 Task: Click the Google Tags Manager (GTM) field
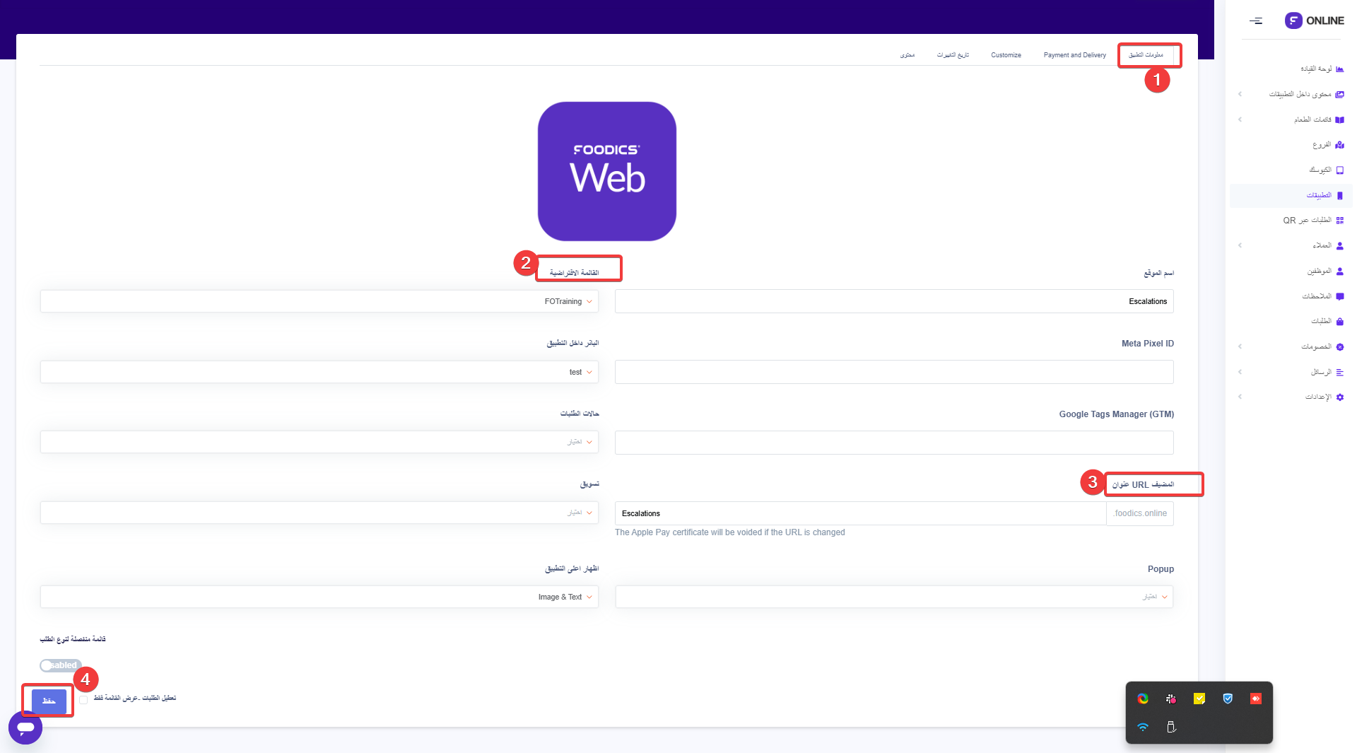pos(894,443)
